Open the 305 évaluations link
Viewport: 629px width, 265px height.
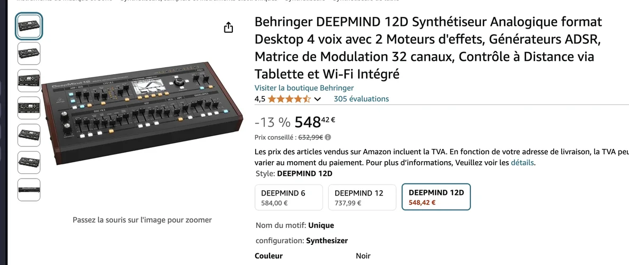(x=361, y=99)
